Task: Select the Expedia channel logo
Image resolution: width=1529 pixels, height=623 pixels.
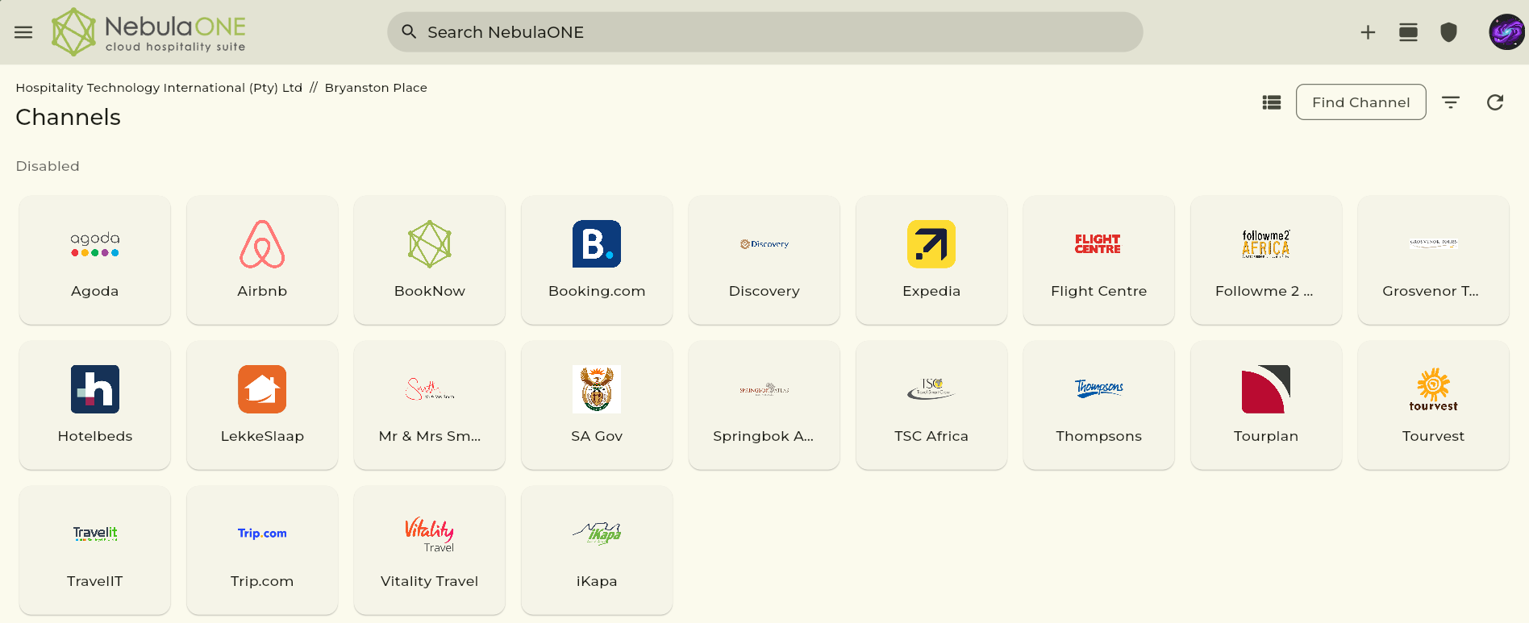Action: click(931, 244)
